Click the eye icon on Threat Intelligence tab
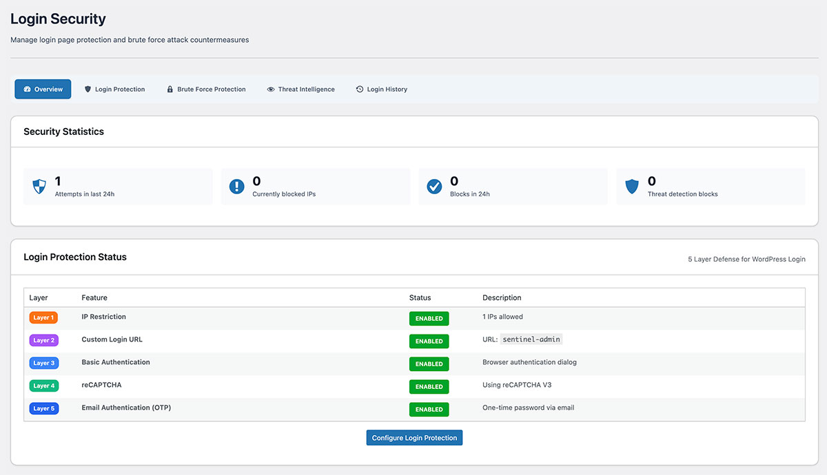827x475 pixels. click(x=271, y=89)
